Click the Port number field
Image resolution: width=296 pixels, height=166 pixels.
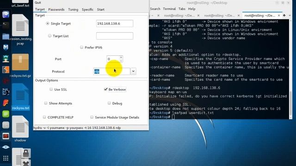113,59
